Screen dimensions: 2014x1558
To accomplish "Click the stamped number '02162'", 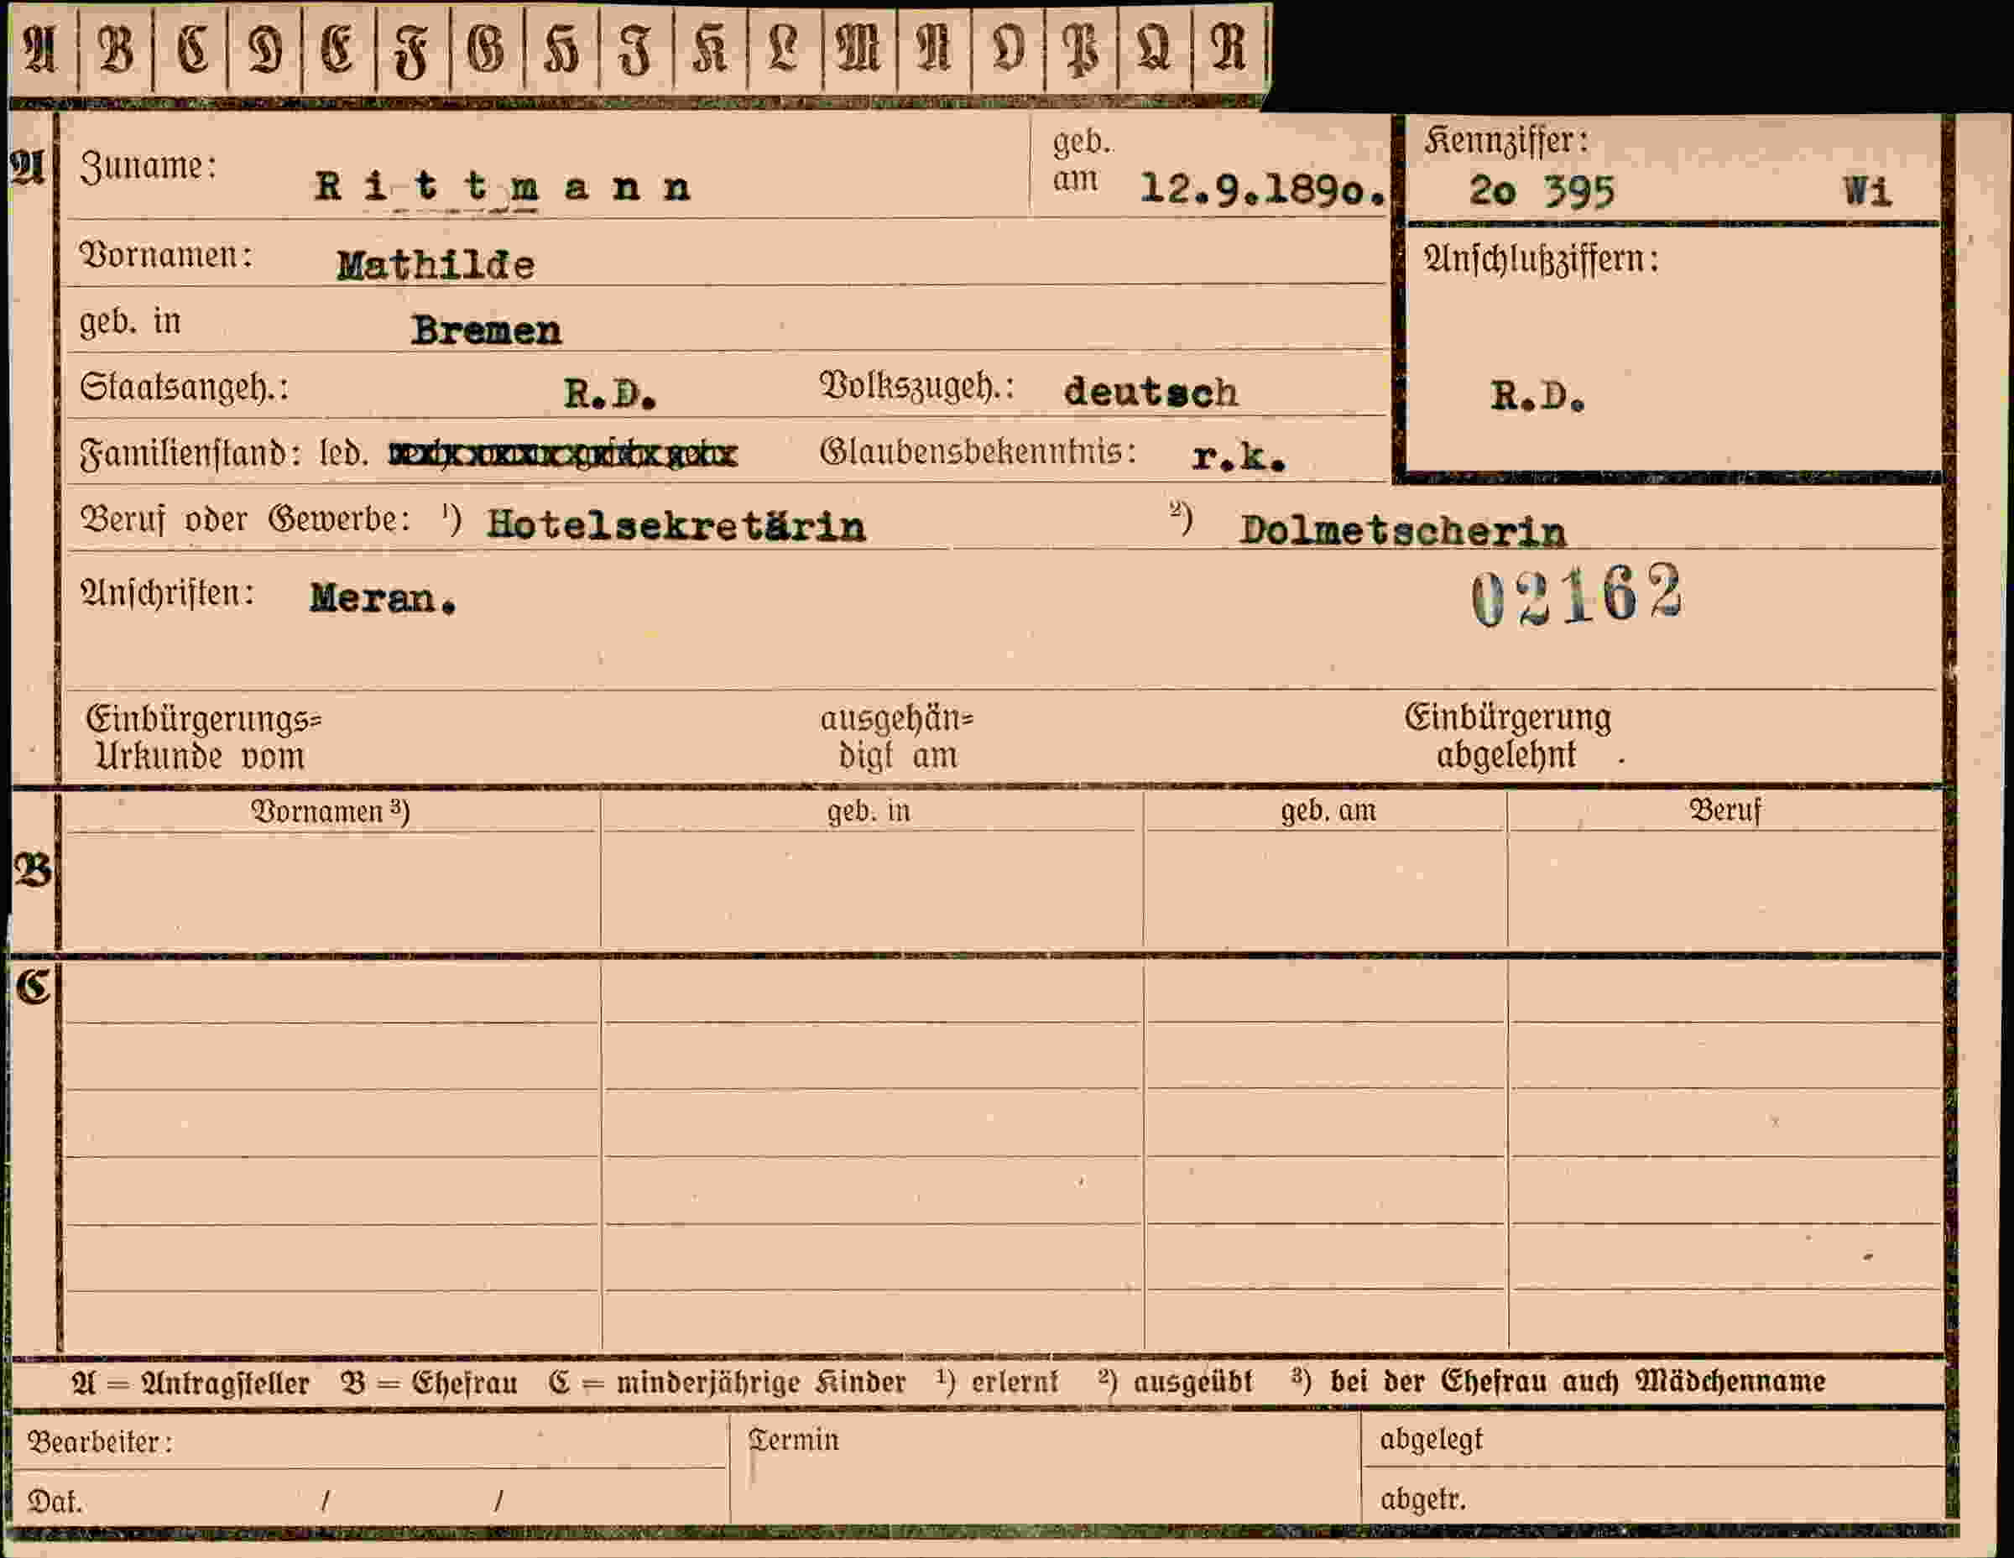I will (1577, 596).
